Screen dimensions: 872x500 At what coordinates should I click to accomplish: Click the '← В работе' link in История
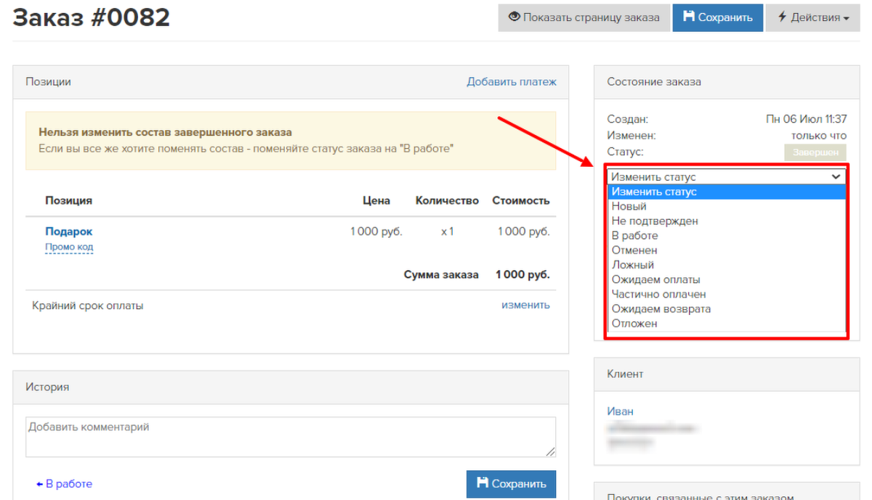pos(64,484)
